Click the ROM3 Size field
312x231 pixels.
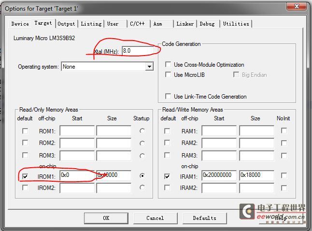[114, 155]
